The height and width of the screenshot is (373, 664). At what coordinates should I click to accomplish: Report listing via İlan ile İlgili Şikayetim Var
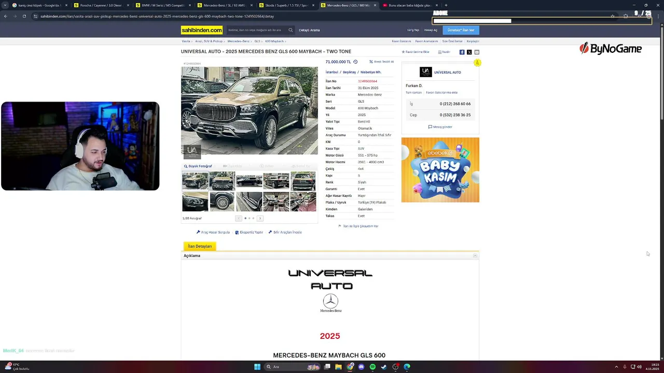click(358, 226)
